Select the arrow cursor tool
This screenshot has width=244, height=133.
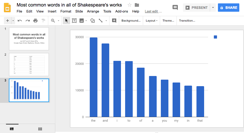[x=66, y=21]
